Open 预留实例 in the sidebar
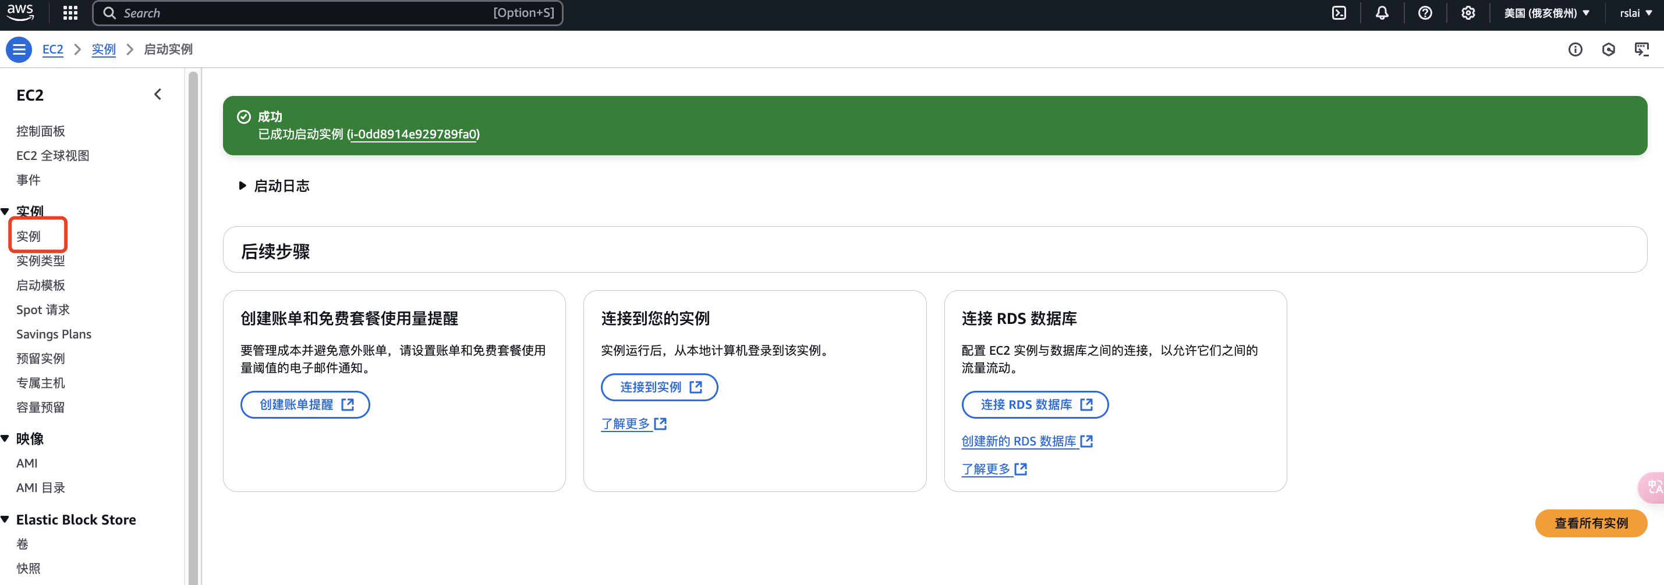Image resolution: width=1664 pixels, height=585 pixels. point(41,359)
